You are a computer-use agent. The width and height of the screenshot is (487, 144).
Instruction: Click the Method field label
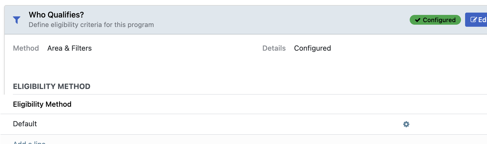point(26,48)
